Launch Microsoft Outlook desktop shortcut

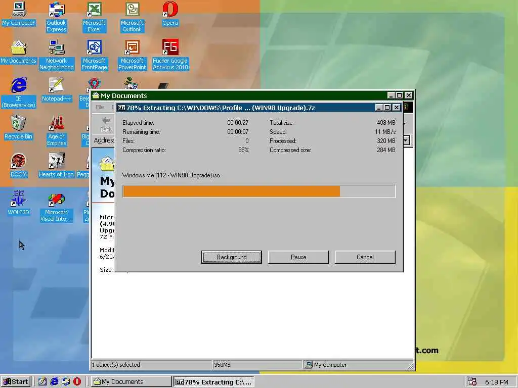[132, 17]
